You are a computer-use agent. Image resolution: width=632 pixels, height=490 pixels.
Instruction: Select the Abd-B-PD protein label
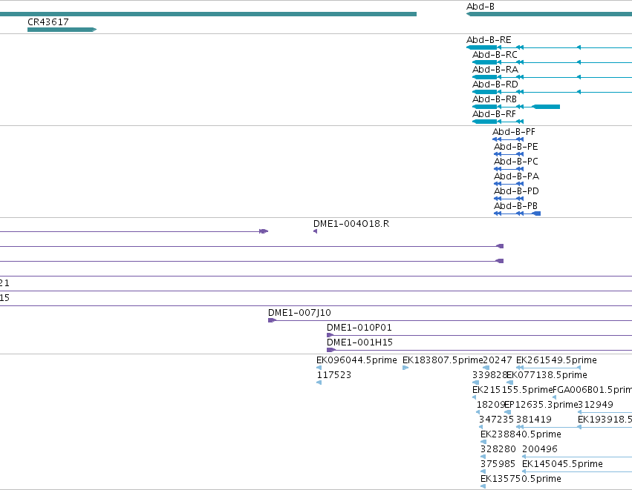pos(516,191)
